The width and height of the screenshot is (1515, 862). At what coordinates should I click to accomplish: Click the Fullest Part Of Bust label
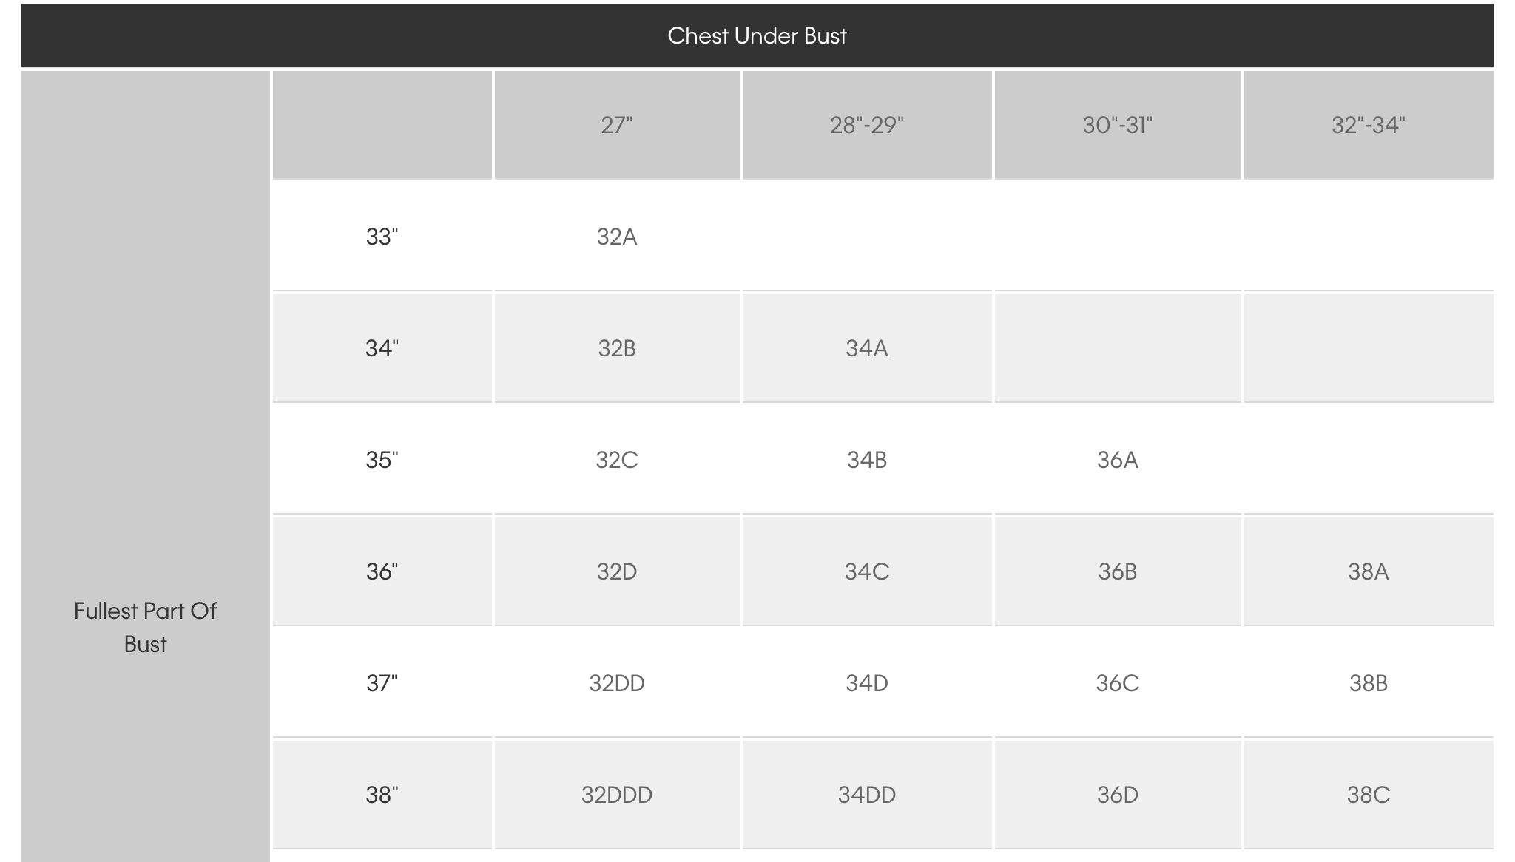tap(145, 627)
